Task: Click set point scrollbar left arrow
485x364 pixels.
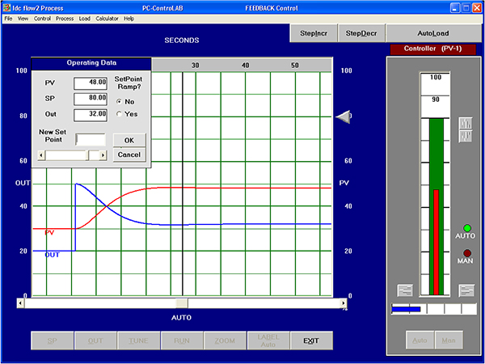Action: point(40,155)
